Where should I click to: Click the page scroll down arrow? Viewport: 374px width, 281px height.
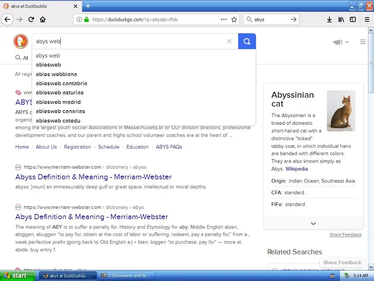pos(371,267)
